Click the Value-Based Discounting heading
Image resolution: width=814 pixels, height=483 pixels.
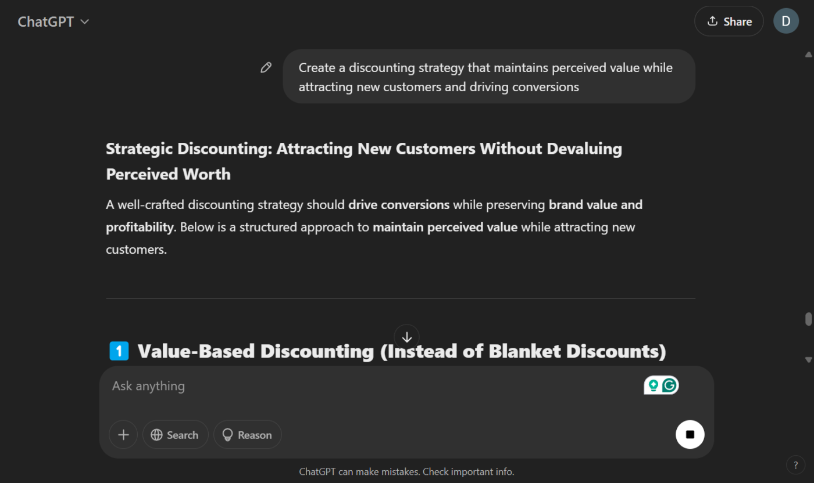(x=401, y=351)
